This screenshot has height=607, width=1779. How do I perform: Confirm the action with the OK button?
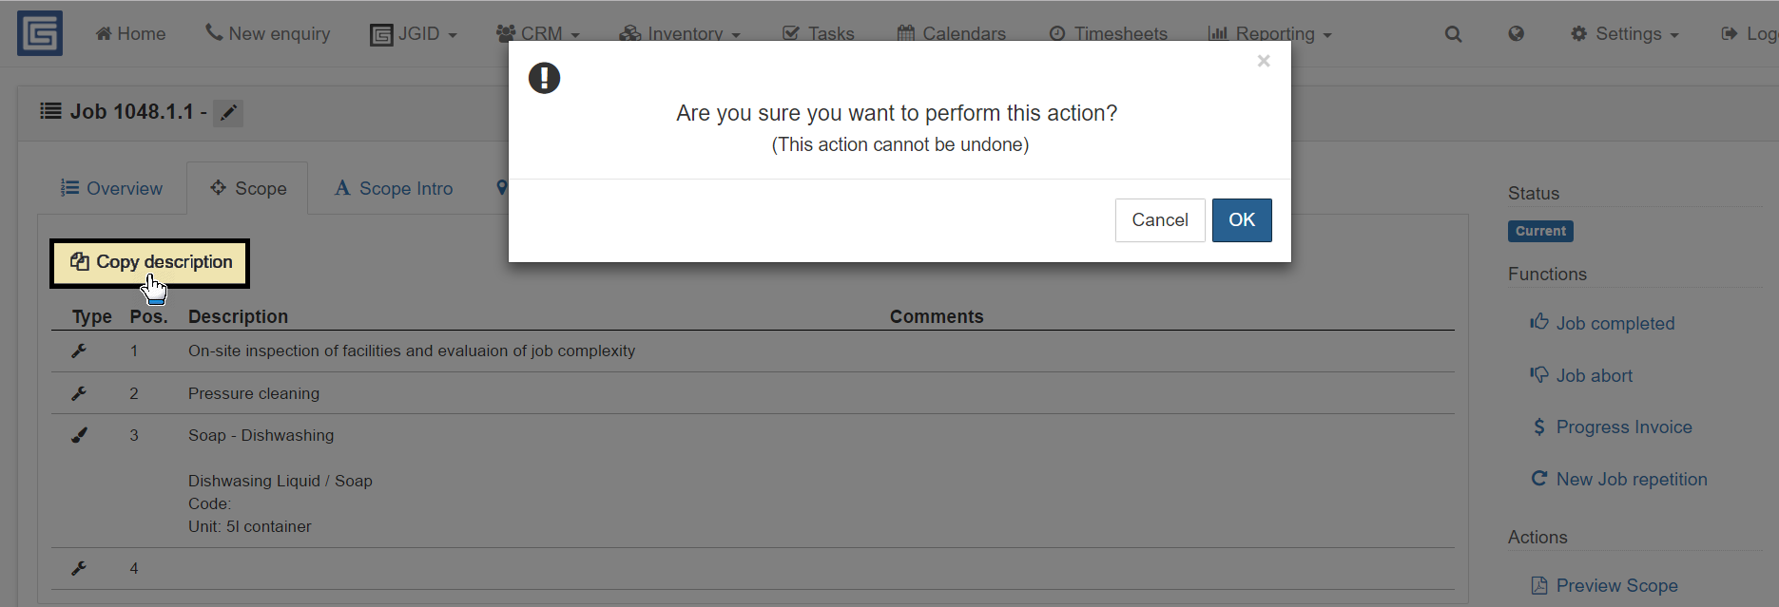point(1242,220)
